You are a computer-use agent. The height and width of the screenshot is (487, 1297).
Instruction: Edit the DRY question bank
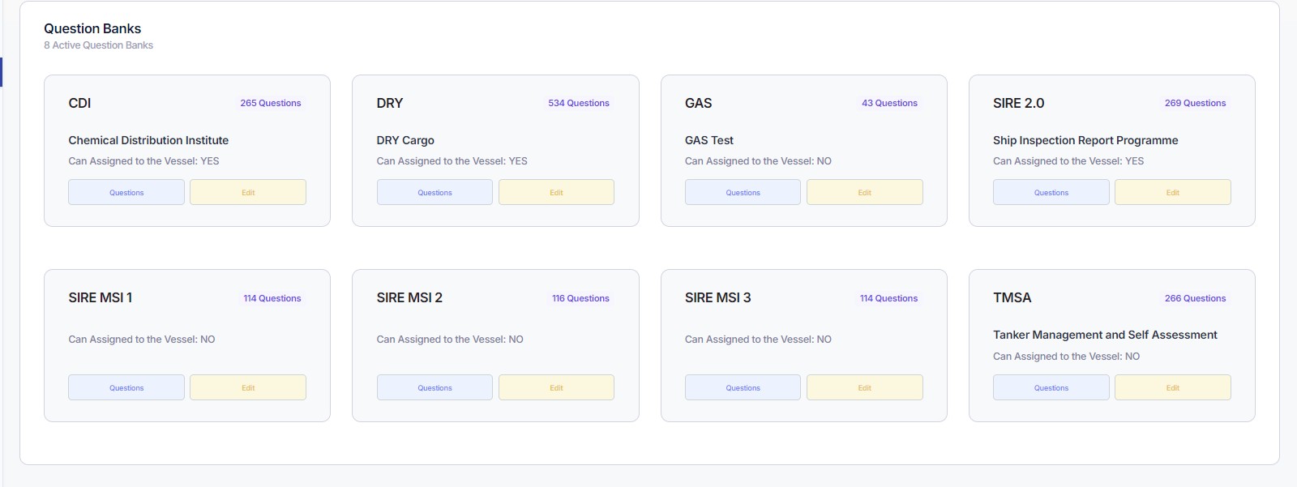click(x=556, y=193)
